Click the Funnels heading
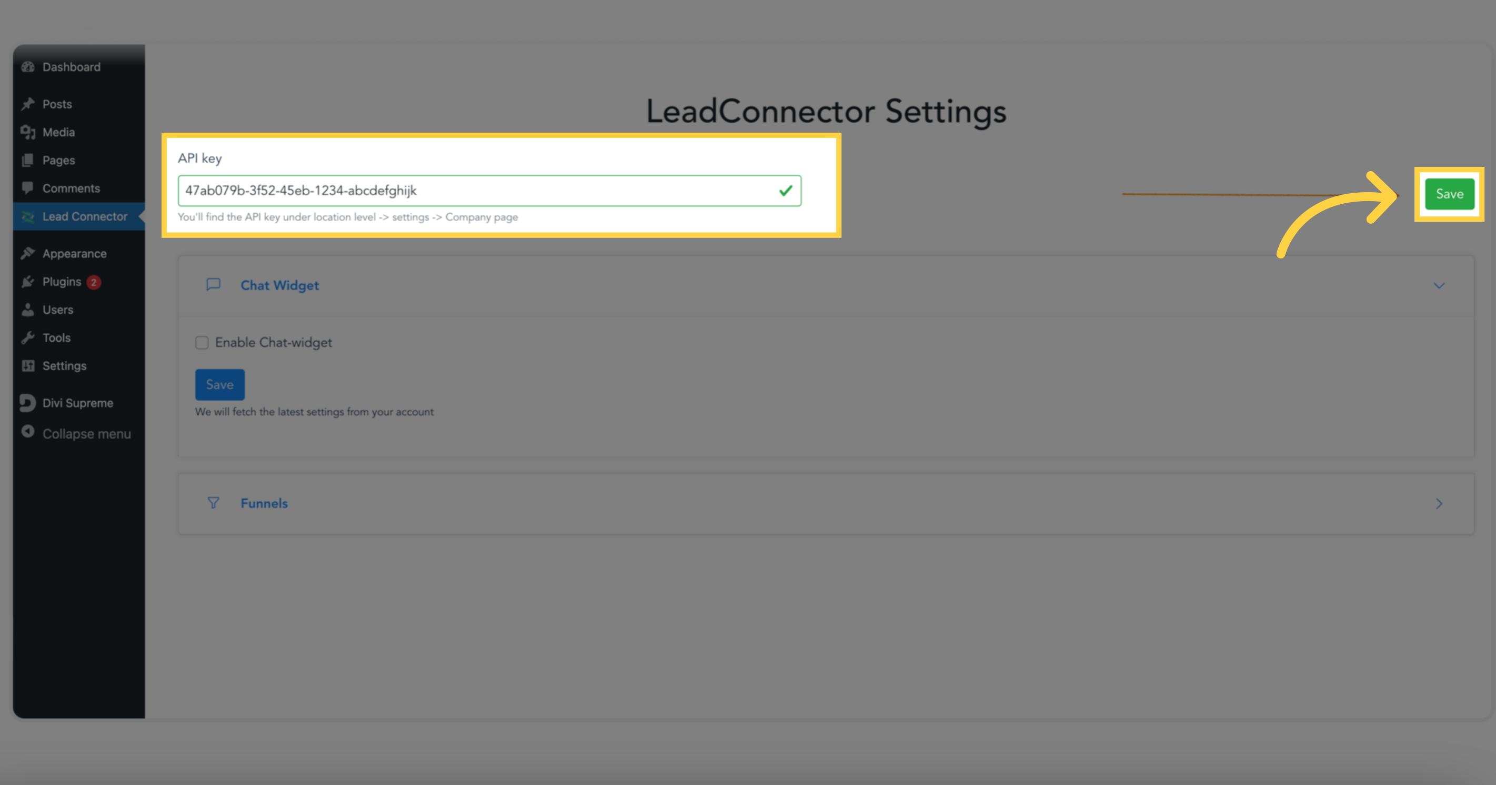The height and width of the screenshot is (785, 1496). [264, 503]
